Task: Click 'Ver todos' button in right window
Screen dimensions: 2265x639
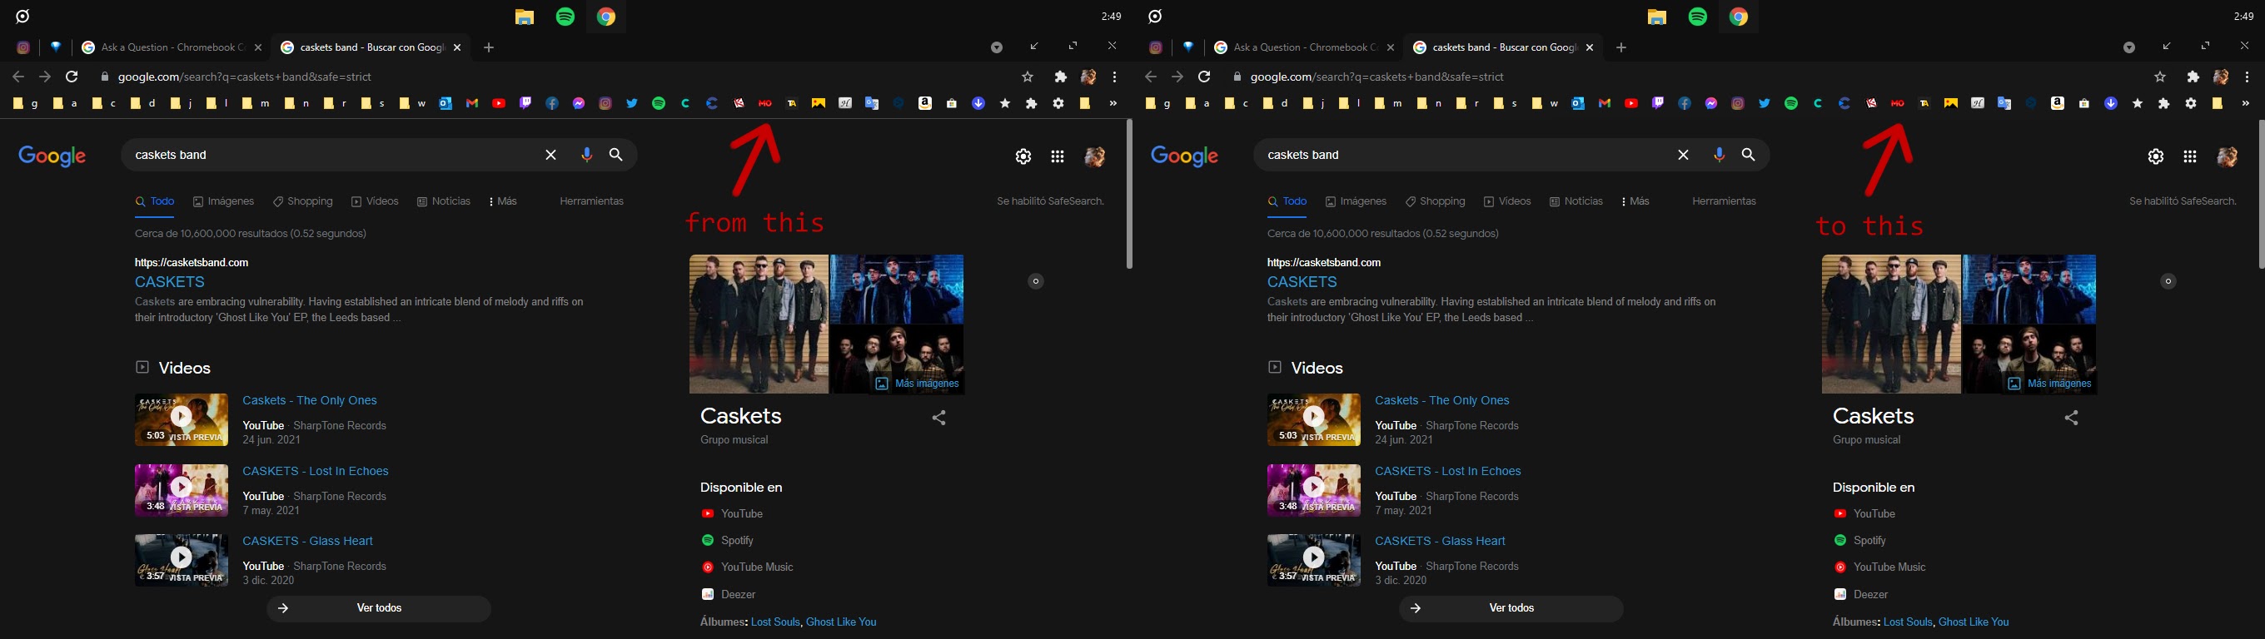Action: 1511,608
